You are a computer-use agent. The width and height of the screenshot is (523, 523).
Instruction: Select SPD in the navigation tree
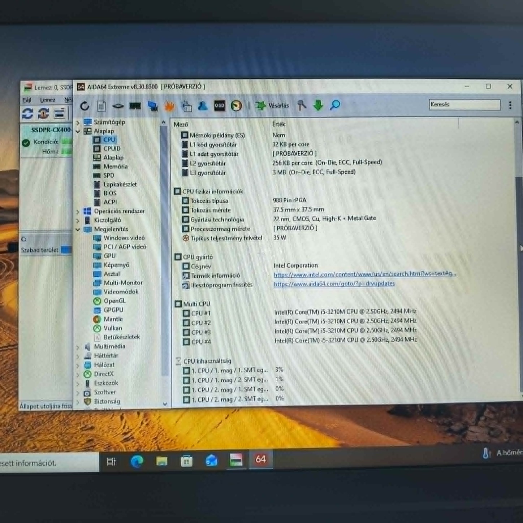[109, 175]
